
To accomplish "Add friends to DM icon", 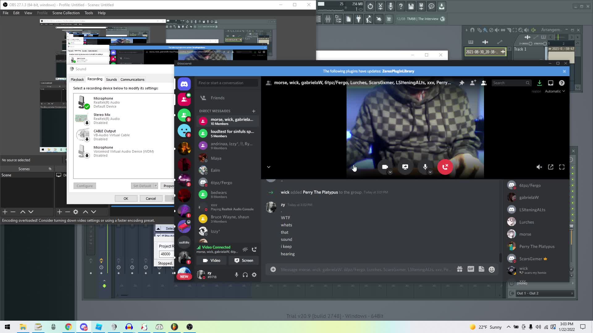I will pos(473,83).
